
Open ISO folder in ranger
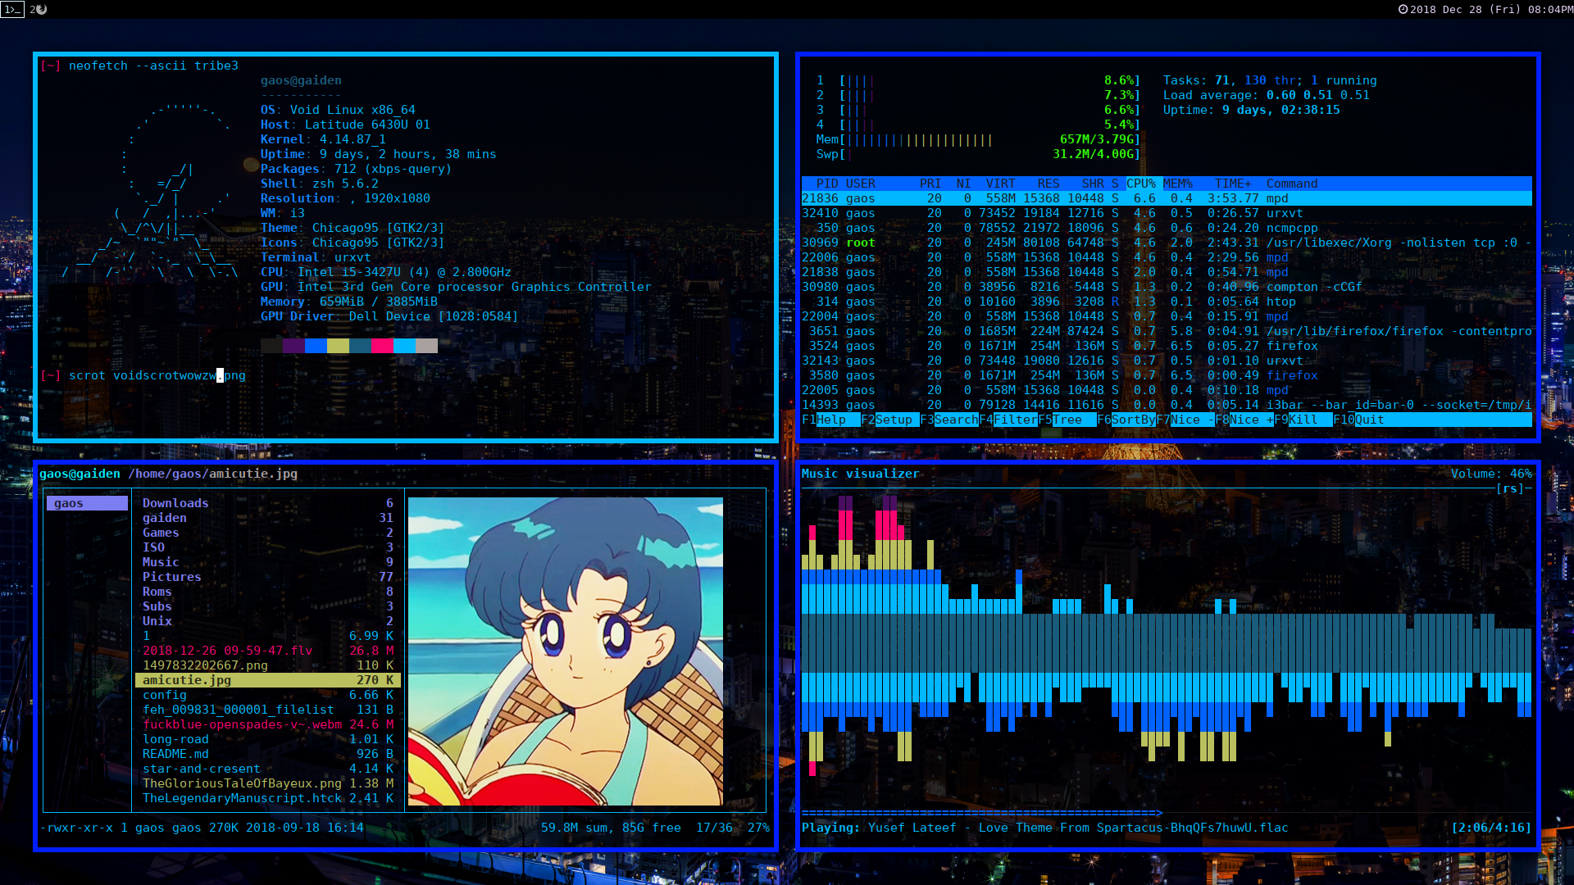[x=267, y=547]
